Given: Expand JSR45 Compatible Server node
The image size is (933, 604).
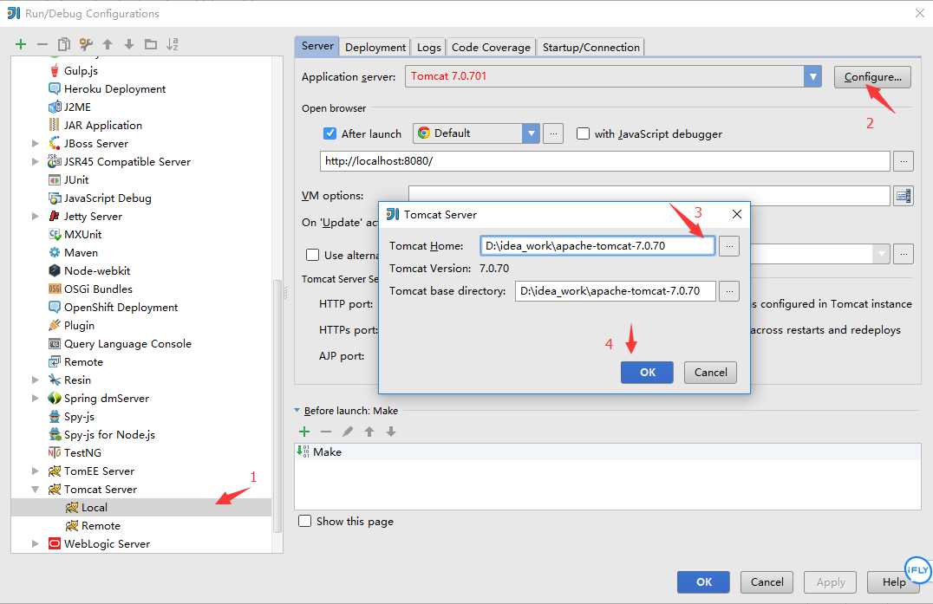Looking at the screenshot, I should point(35,162).
